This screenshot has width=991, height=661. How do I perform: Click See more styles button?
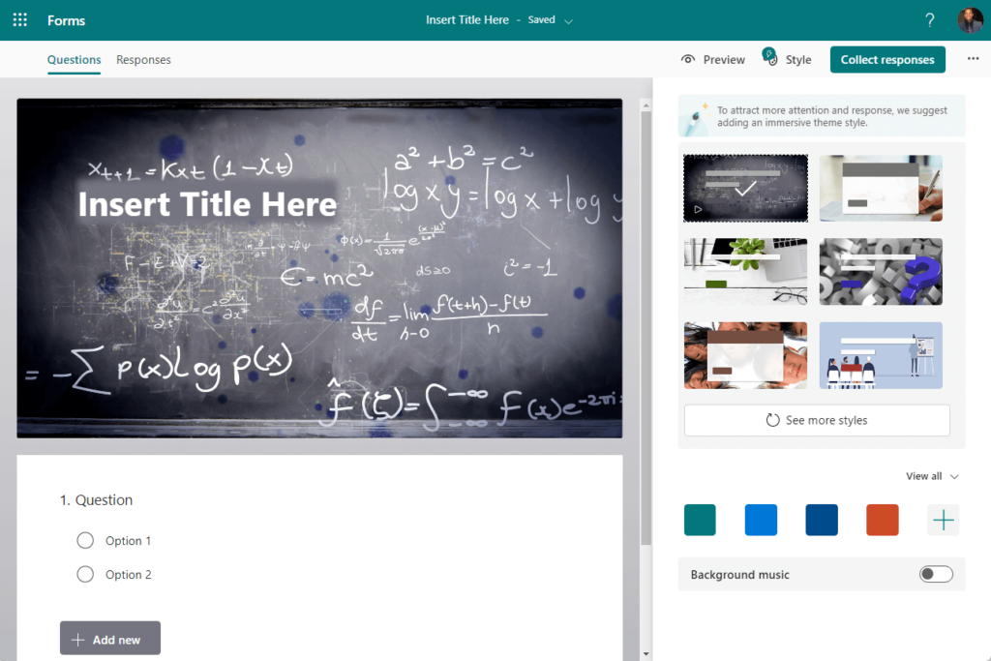pos(817,420)
